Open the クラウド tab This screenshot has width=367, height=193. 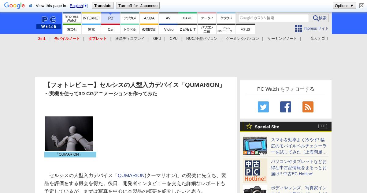pyautogui.click(x=226, y=18)
